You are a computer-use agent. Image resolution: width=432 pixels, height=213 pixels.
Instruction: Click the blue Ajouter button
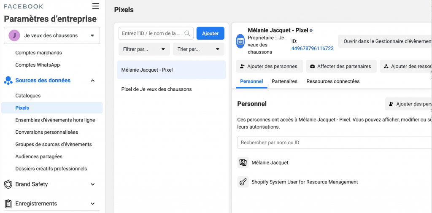(x=211, y=33)
